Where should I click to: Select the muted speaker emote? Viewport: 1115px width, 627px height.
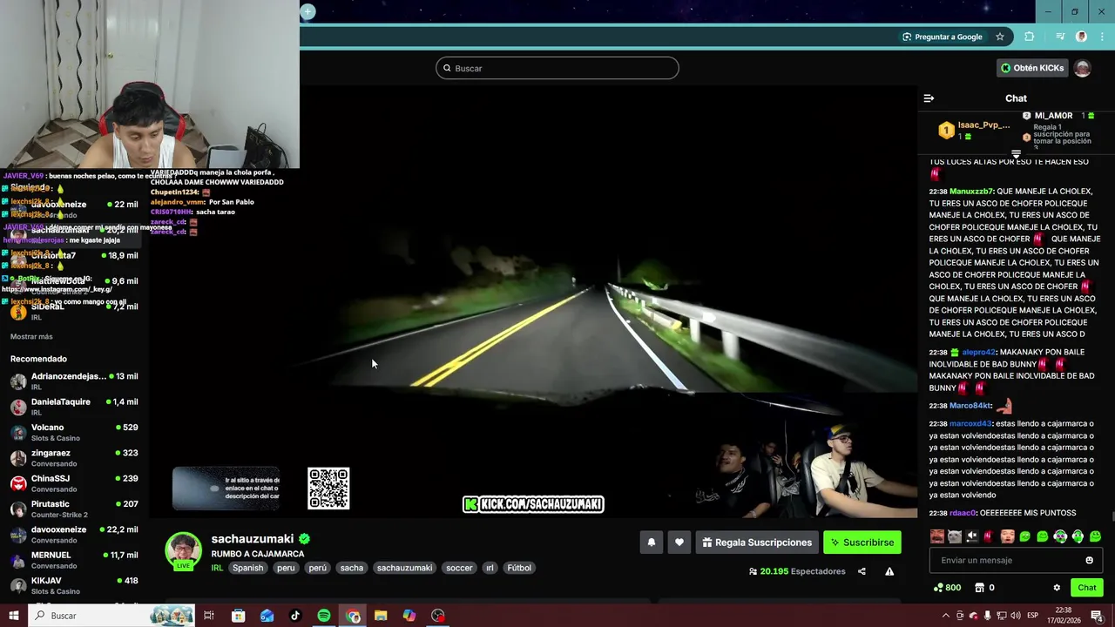click(x=972, y=536)
